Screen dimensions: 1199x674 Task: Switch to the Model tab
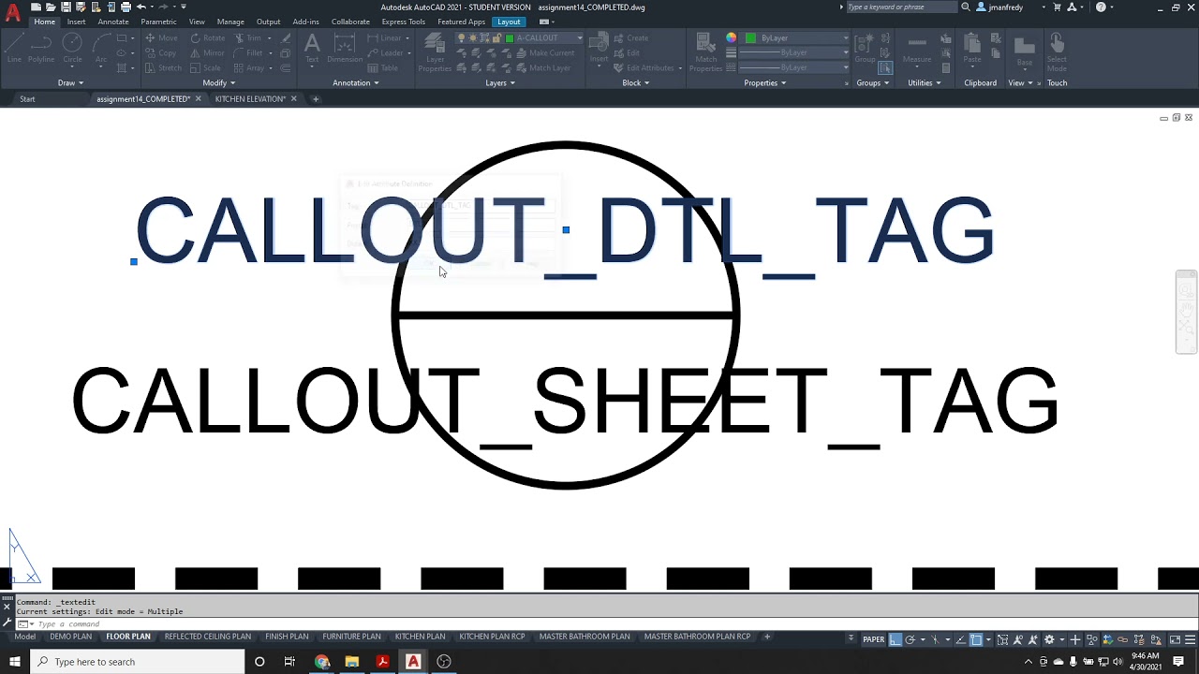tap(24, 637)
